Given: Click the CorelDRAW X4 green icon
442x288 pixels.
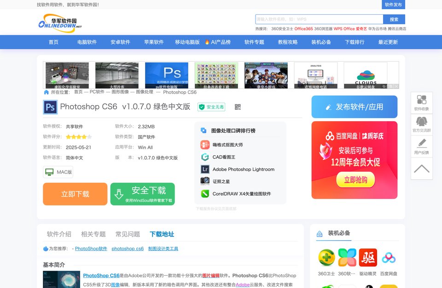Looking at the screenshot, I should click(205, 194).
